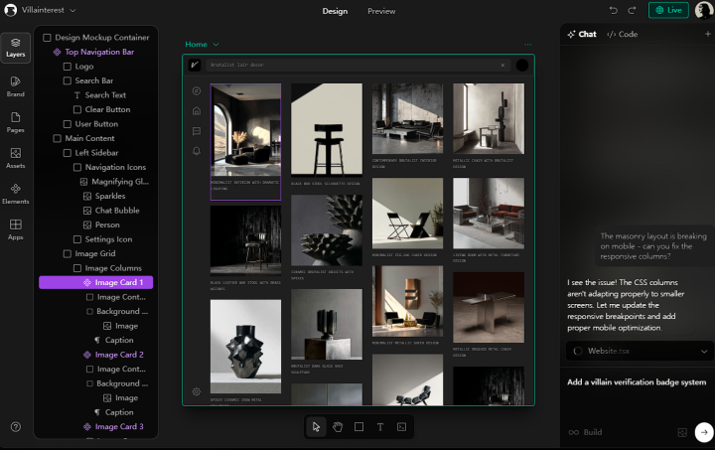Select the Rectangle frame tool
The image size is (715, 450).
[358, 427]
